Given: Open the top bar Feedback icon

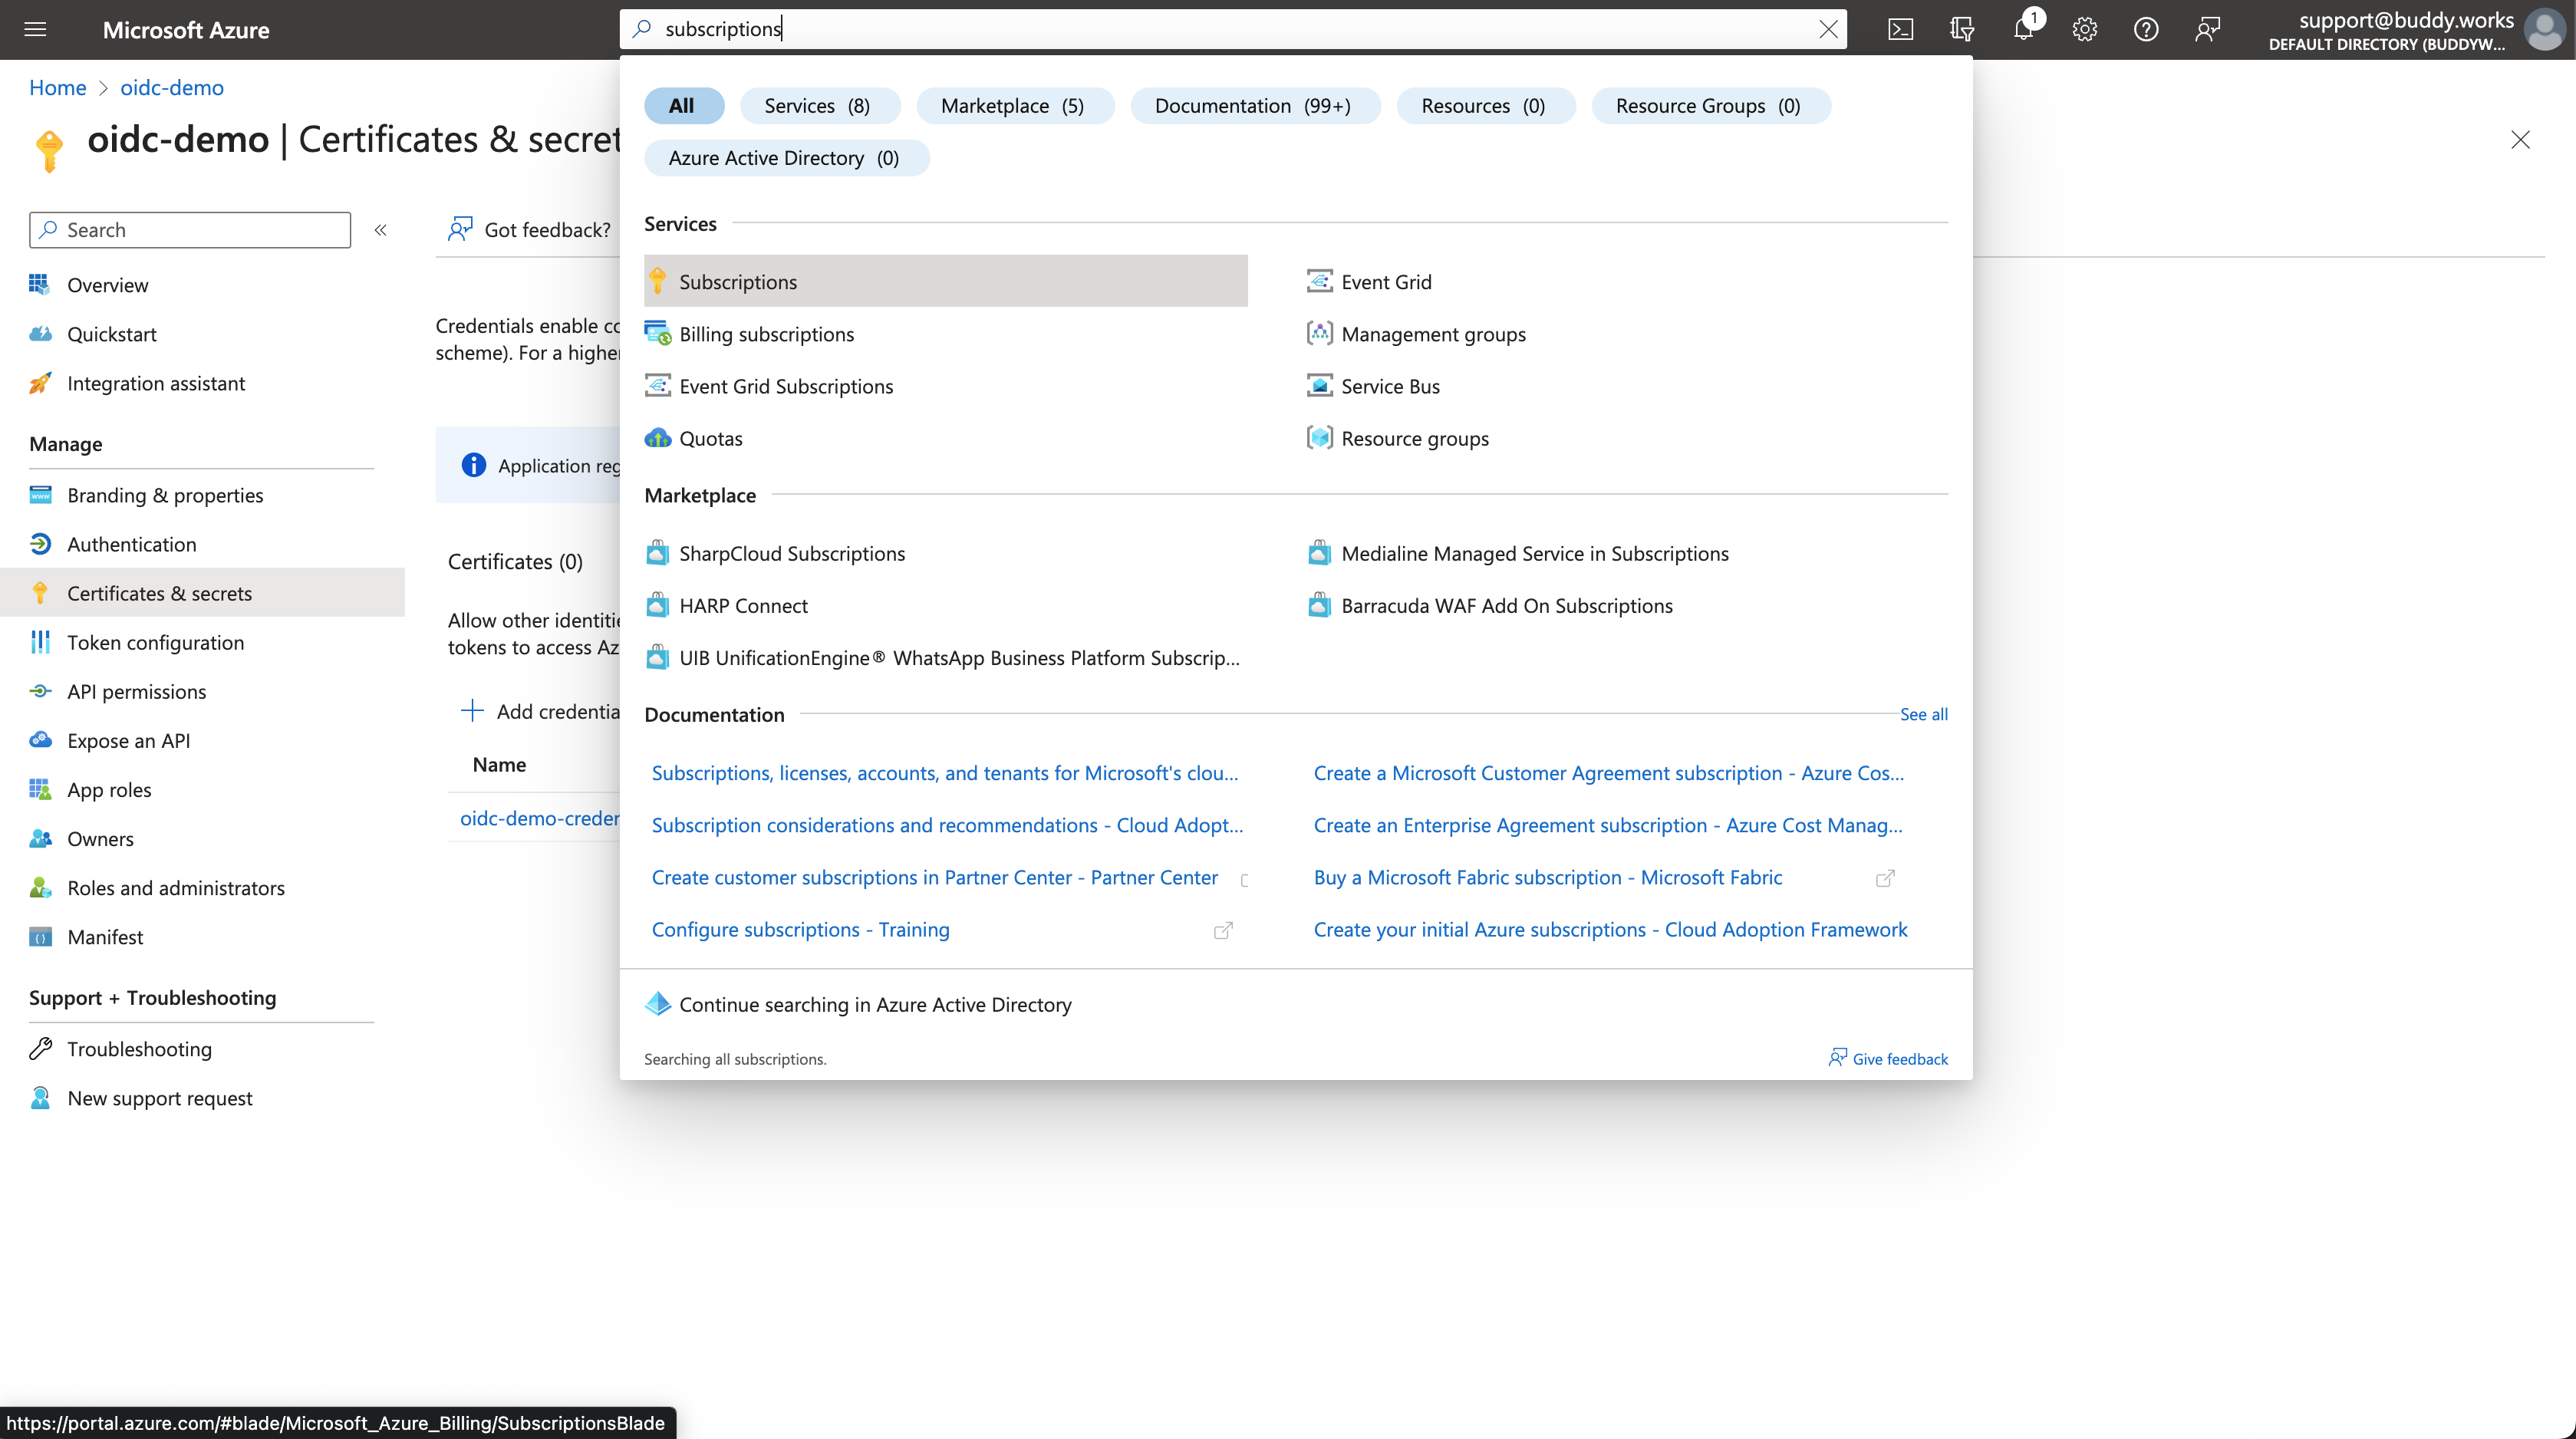Looking at the screenshot, I should [2207, 29].
